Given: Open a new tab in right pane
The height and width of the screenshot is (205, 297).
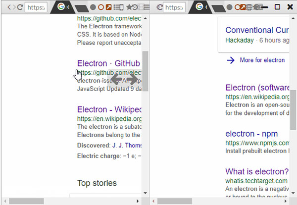Looking at the screenshot, I should point(219,9).
